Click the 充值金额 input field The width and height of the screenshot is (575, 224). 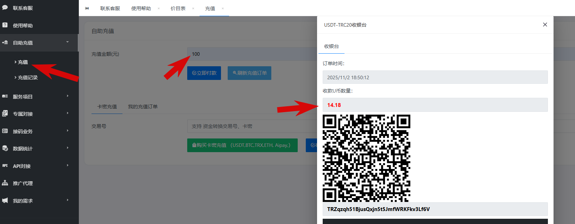click(252, 54)
